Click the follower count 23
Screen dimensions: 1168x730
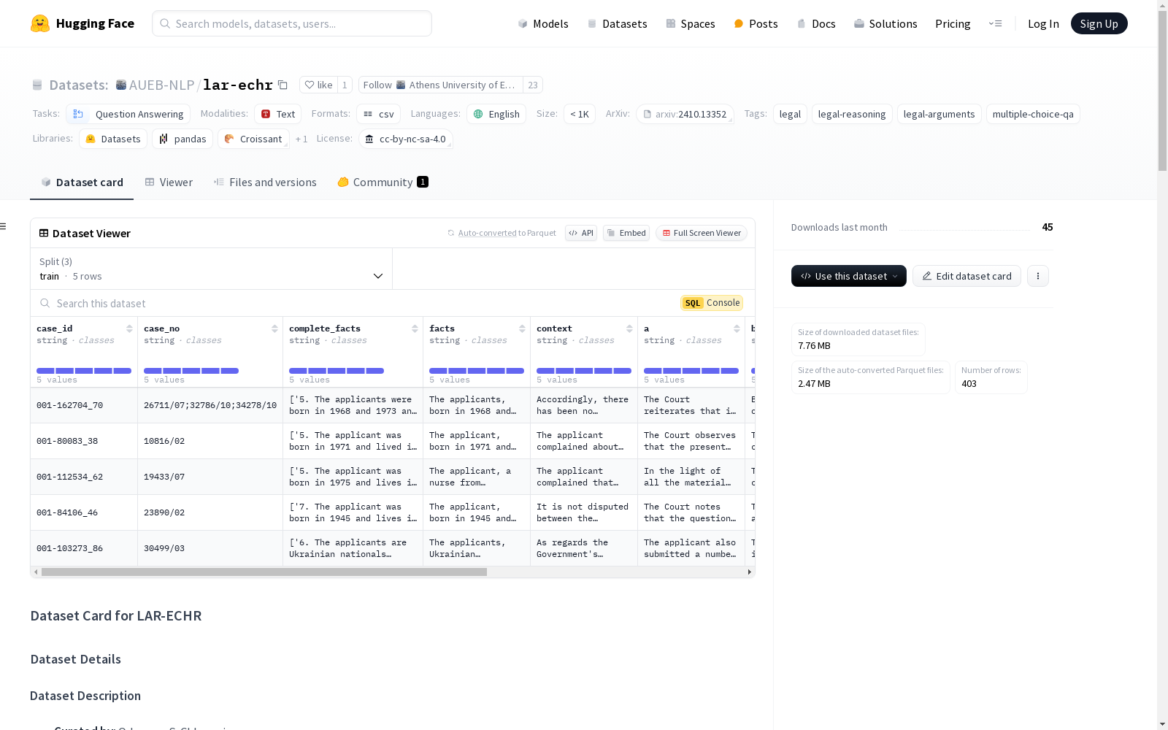(x=533, y=85)
